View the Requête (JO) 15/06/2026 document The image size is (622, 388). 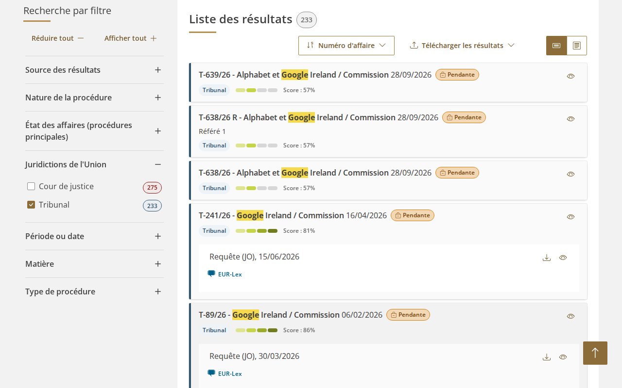point(563,258)
